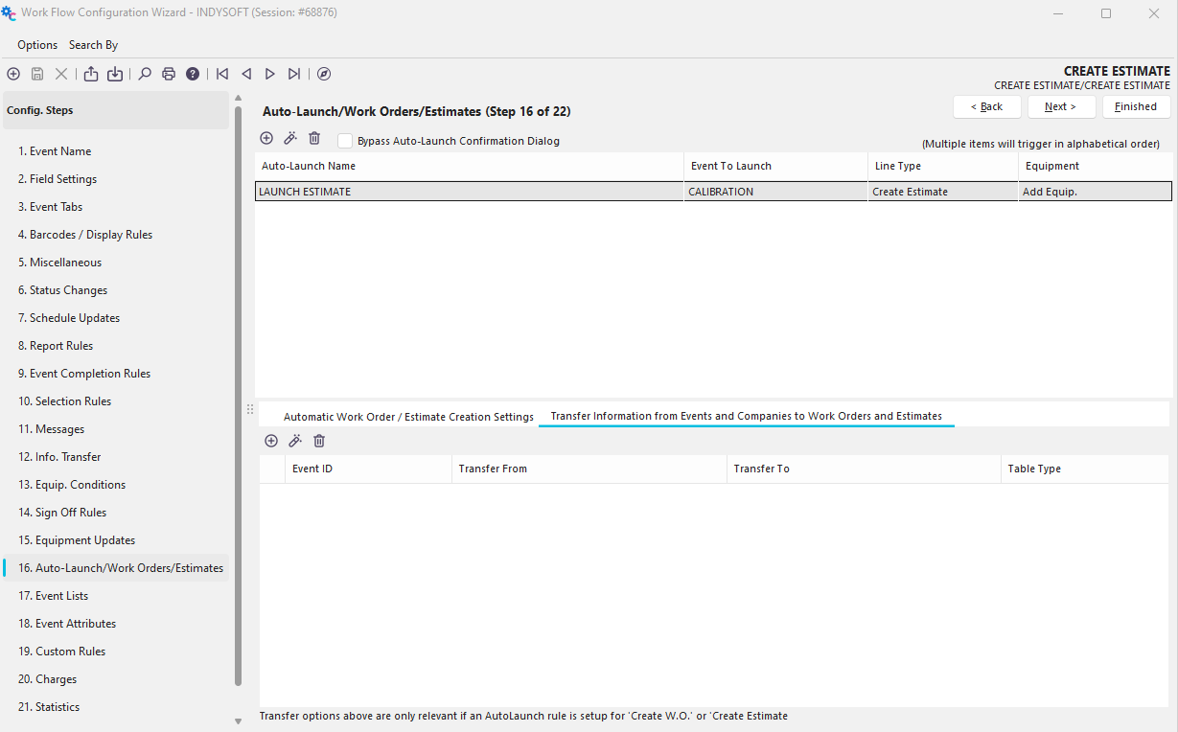Click the import (download arrow) toolbar icon
The height and width of the screenshot is (732, 1178).
point(115,74)
